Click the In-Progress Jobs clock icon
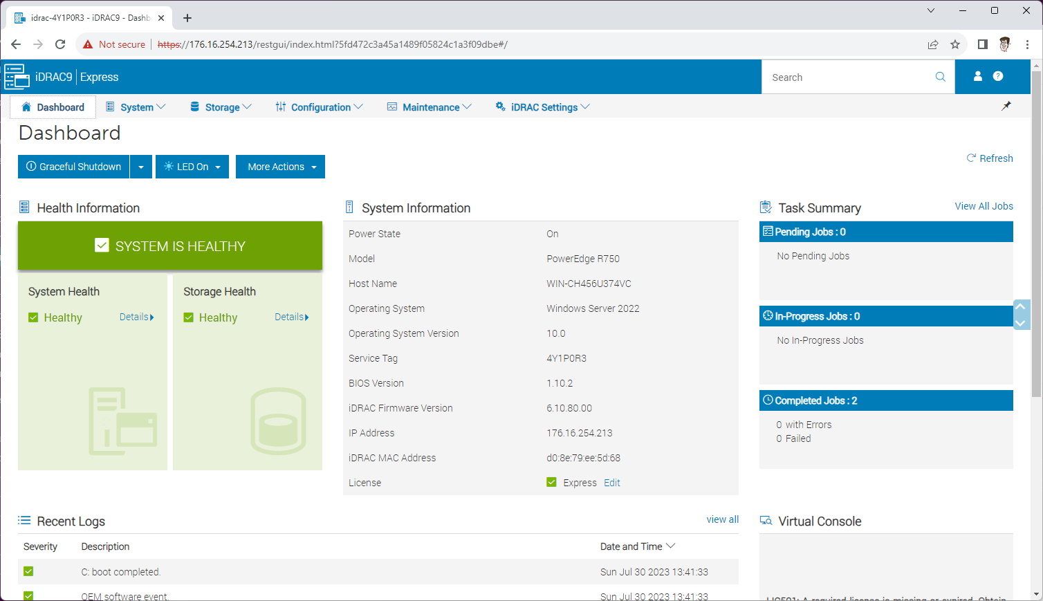The image size is (1043, 601). click(768, 315)
